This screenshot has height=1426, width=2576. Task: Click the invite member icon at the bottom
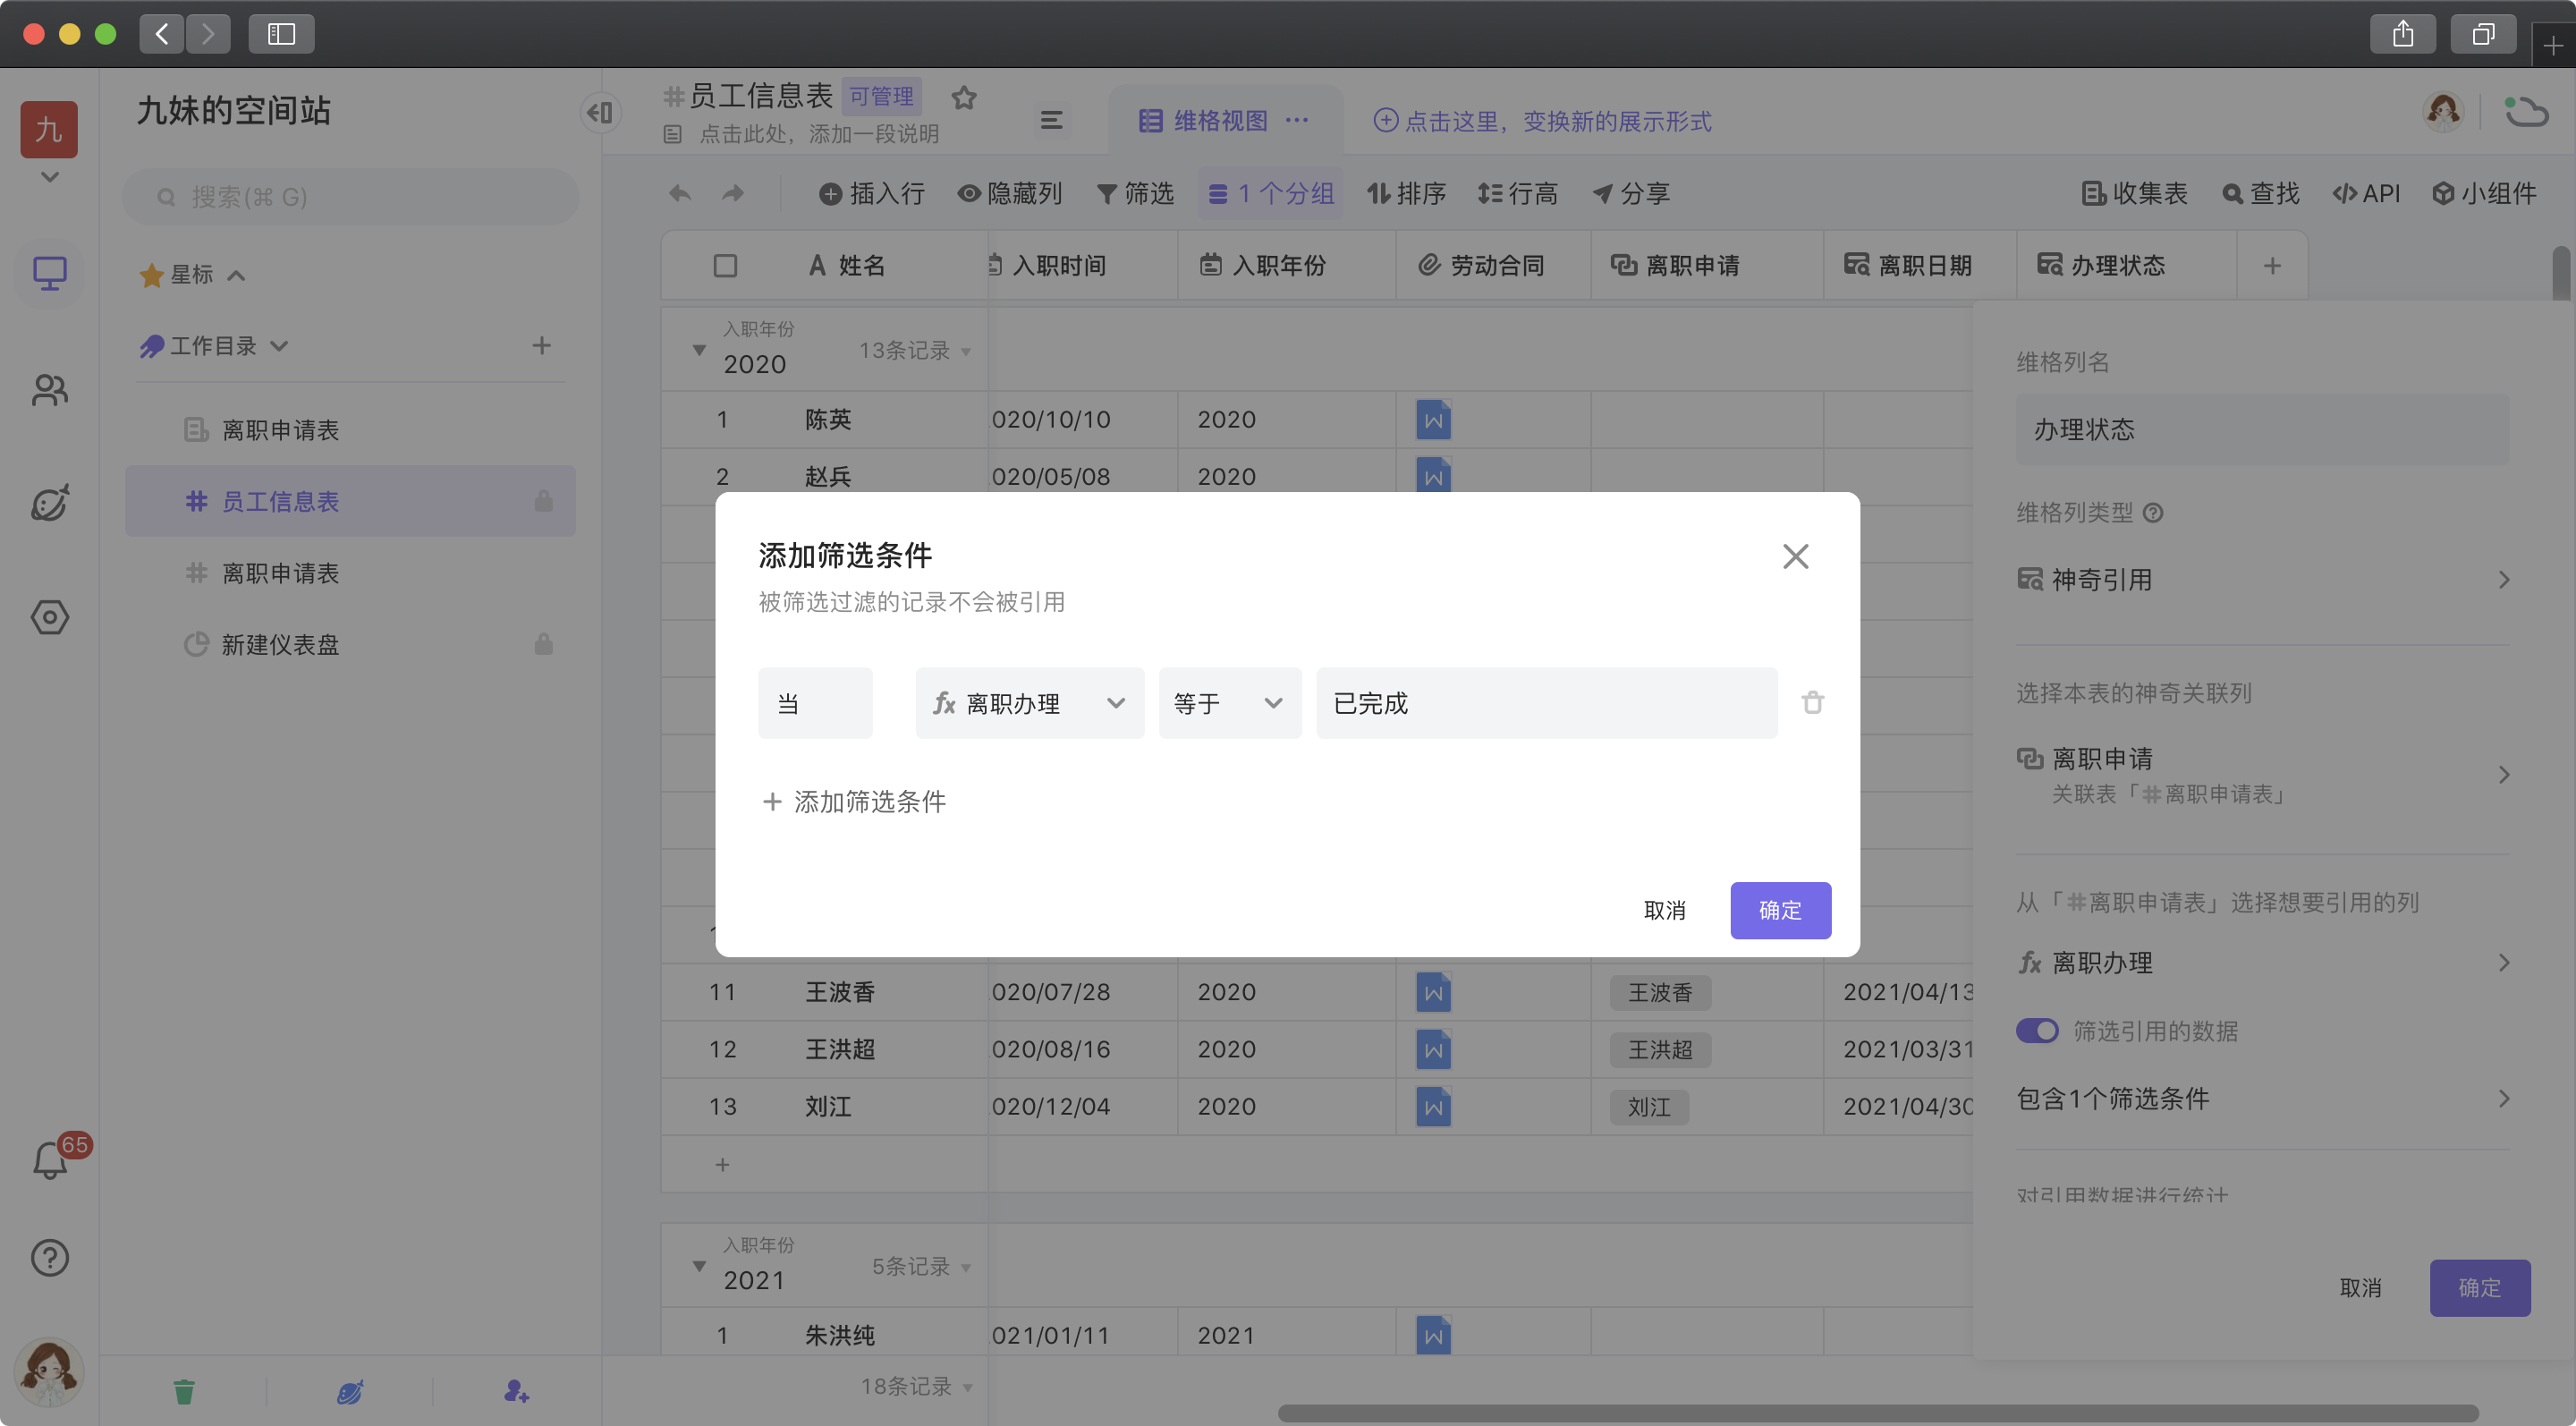[516, 1391]
